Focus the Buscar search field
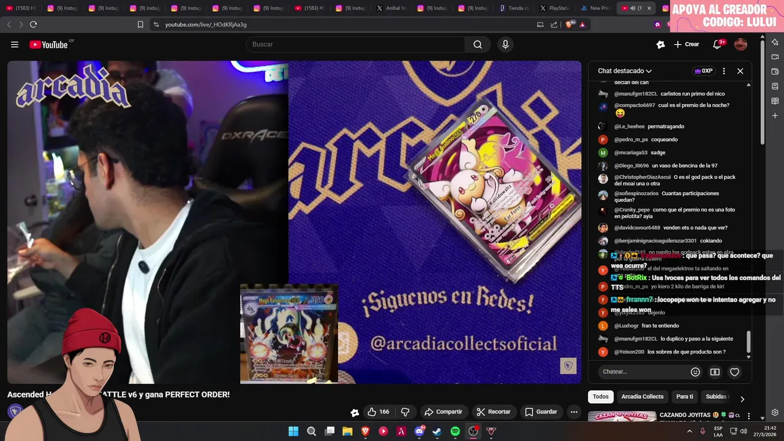The height and width of the screenshot is (441, 784). click(x=355, y=44)
